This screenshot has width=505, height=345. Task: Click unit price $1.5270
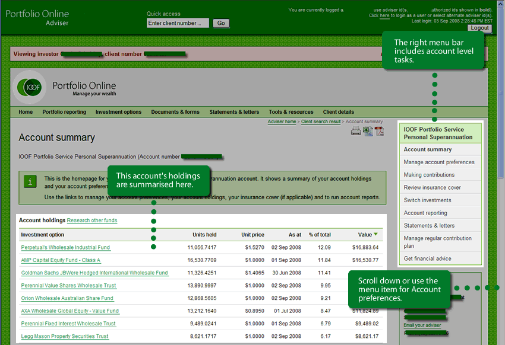coord(254,247)
